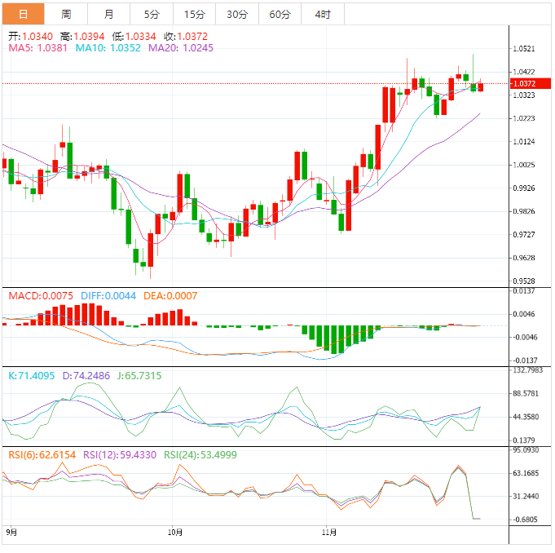Click the opening price 开:1.0340
Screen dimensions: 555x553
[x=30, y=36]
